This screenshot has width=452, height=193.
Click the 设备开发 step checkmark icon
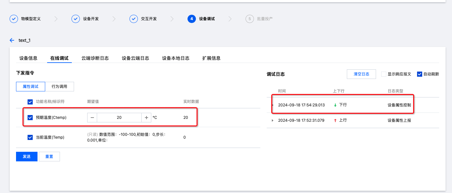pos(76,19)
